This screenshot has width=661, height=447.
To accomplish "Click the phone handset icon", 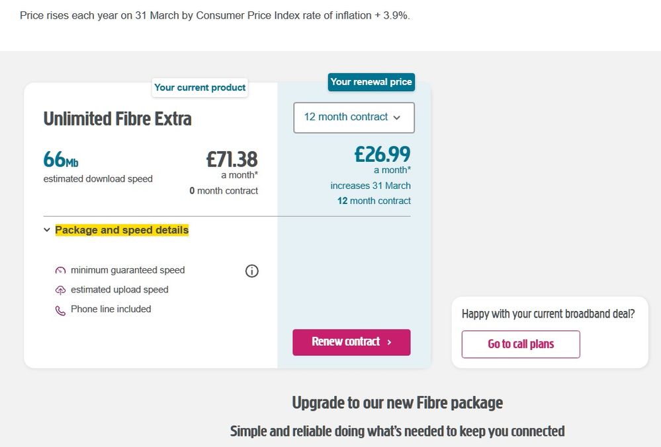I will click(x=61, y=310).
